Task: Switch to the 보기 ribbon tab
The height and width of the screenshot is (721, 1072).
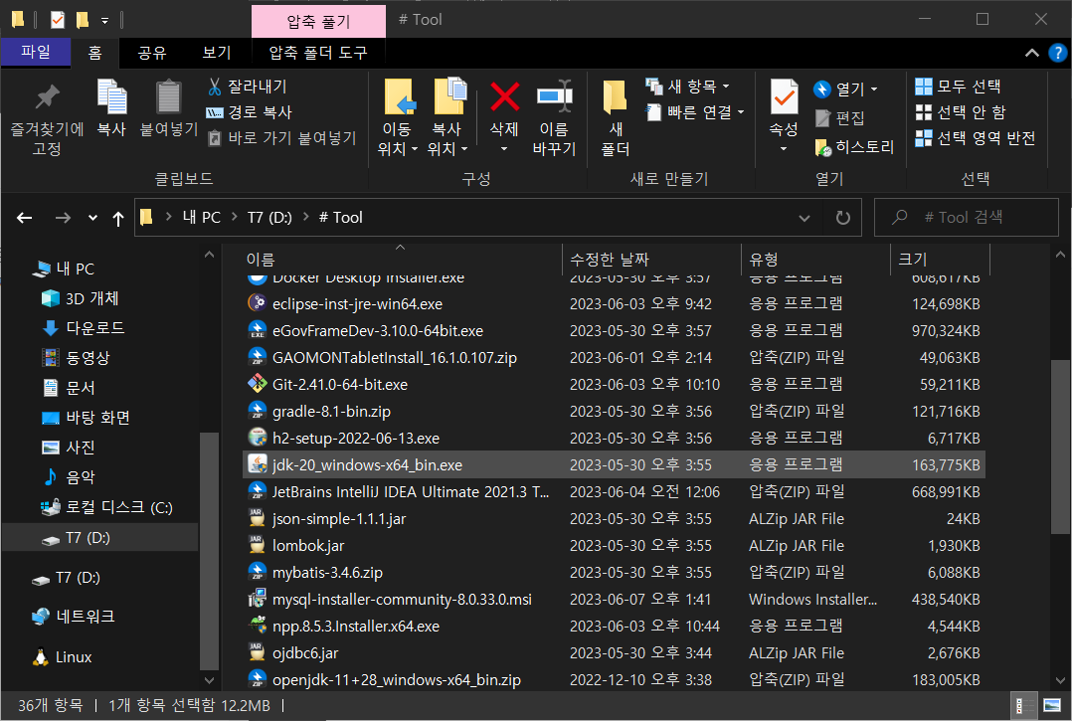Action: [217, 53]
